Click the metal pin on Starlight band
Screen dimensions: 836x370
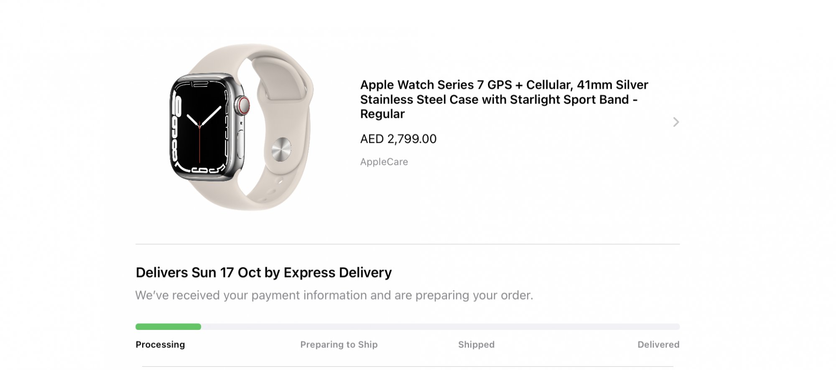tap(281, 149)
